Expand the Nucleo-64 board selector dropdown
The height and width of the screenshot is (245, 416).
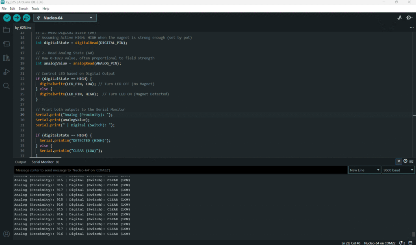pyautogui.click(x=65, y=18)
